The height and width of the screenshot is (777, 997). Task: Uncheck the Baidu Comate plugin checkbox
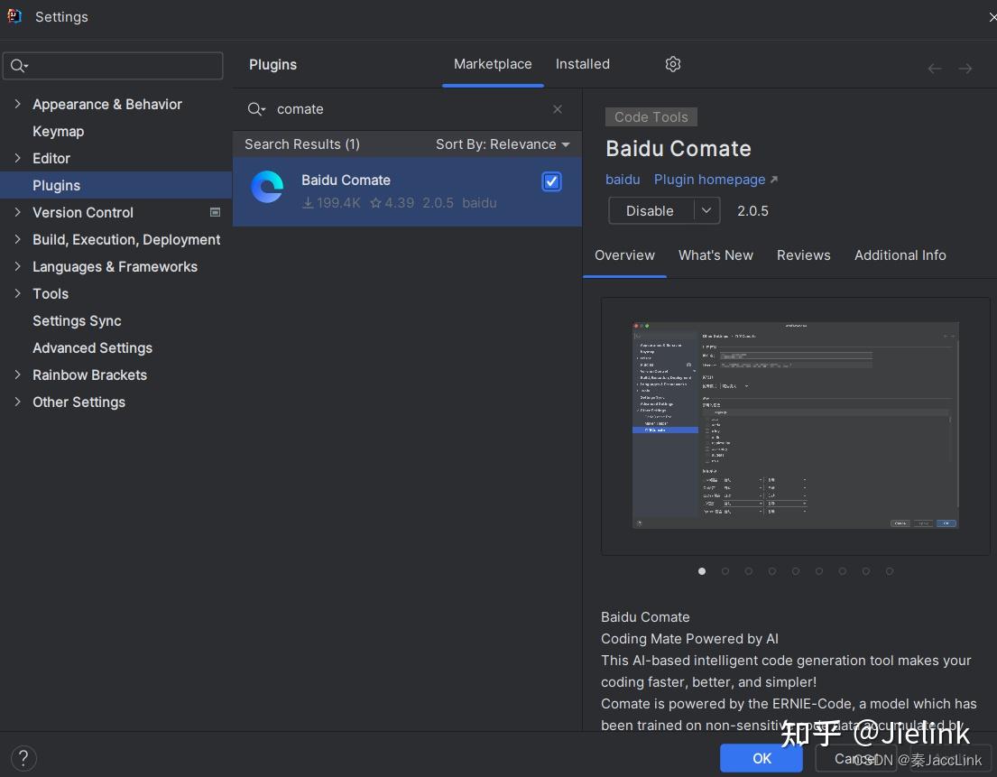point(551,181)
